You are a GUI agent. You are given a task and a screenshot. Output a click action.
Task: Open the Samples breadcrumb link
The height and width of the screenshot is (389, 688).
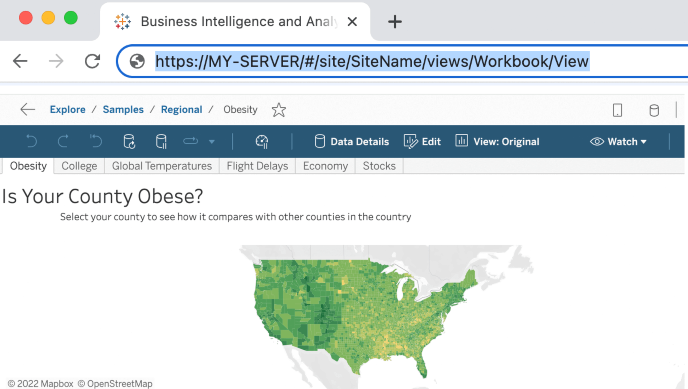coord(123,109)
